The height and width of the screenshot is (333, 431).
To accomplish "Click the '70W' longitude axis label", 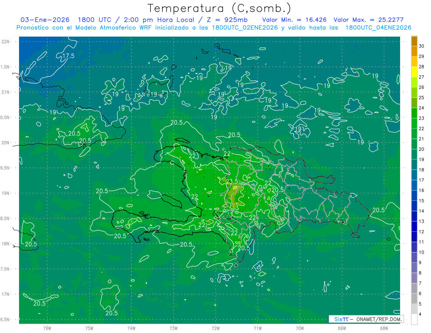I will [x=300, y=328].
